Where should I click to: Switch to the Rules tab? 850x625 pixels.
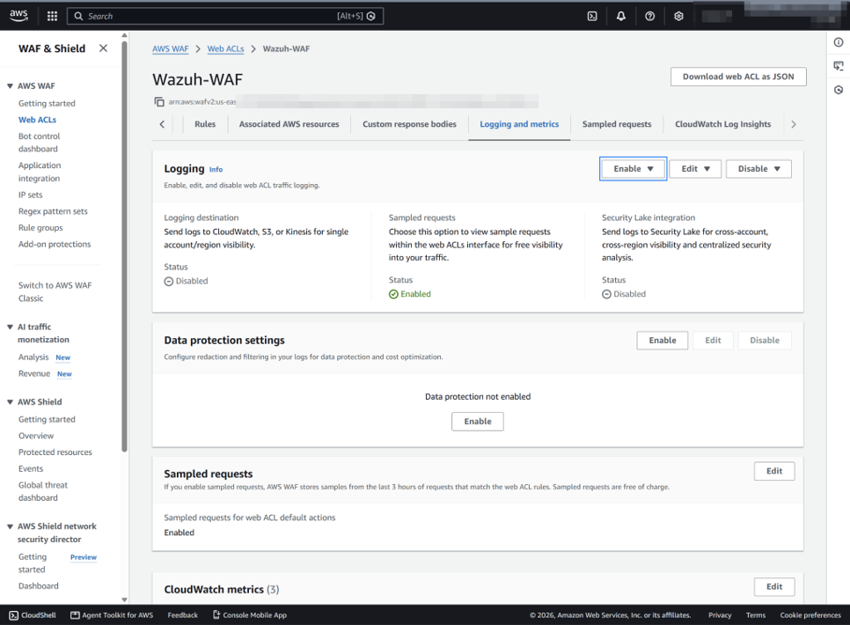coord(205,124)
